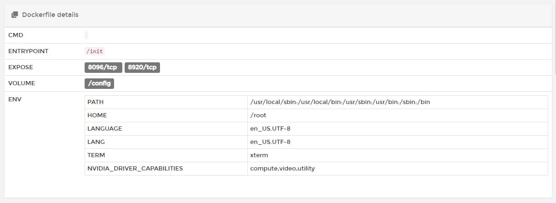Click the 8096/tcp port badge
The width and height of the screenshot is (556, 203).
(x=103, y=67)
